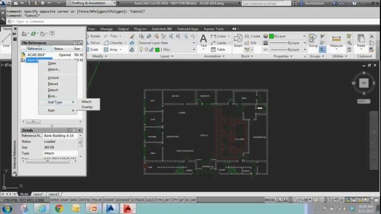Click the green Refresh icon in the palette
Screen dimensions: 381x214
pos(33,34)
